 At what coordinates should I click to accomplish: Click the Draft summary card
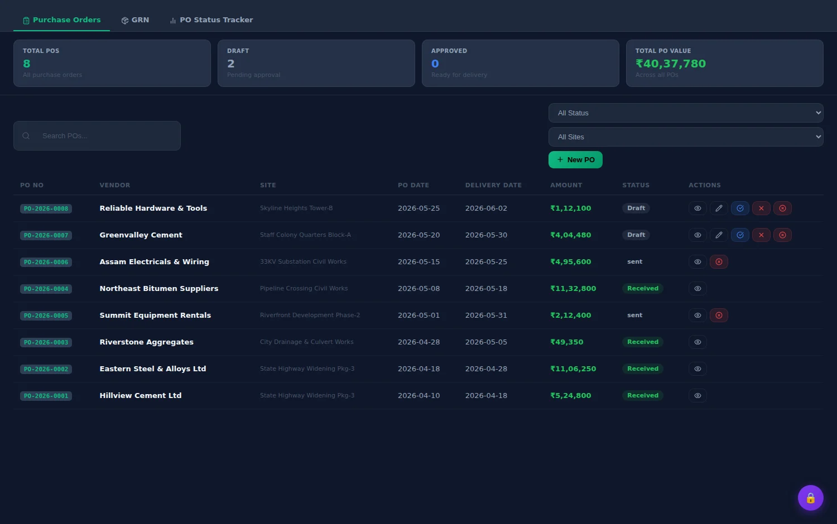(316, 63)
